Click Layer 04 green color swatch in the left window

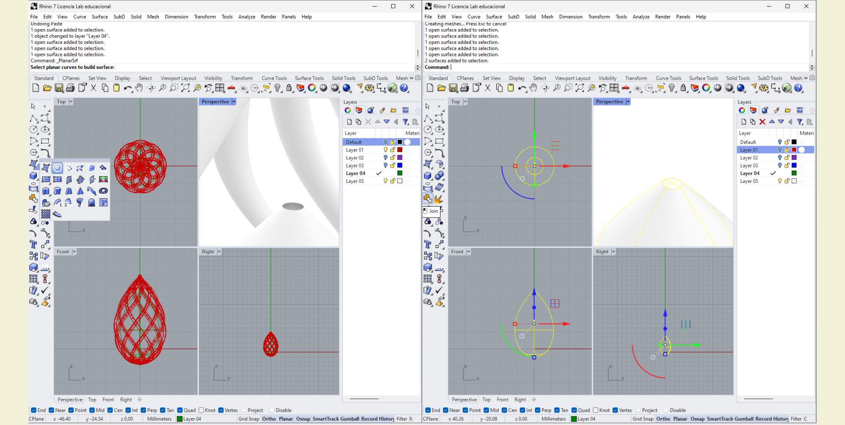click(x=400, y=174)
